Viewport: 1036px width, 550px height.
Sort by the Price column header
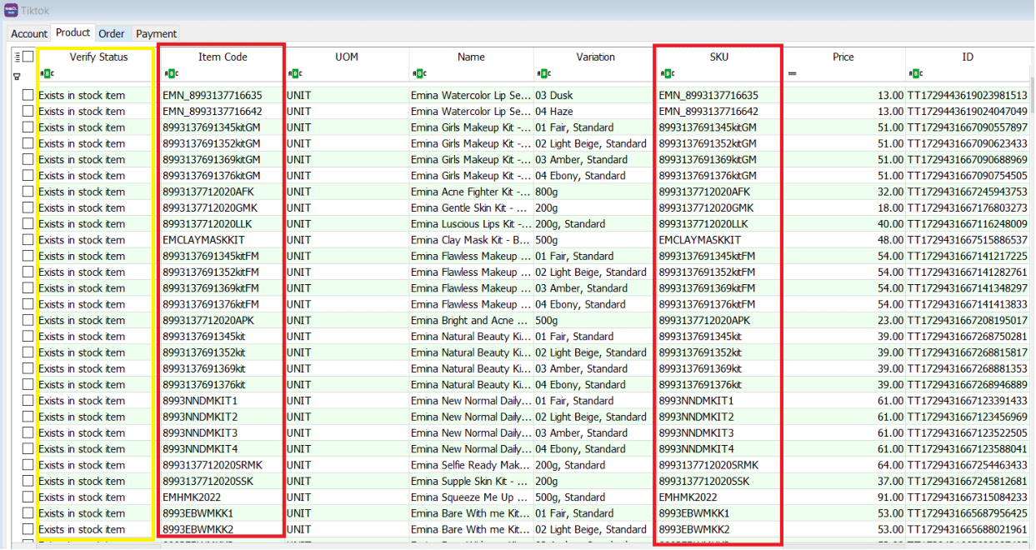click(x=843, y=57)
